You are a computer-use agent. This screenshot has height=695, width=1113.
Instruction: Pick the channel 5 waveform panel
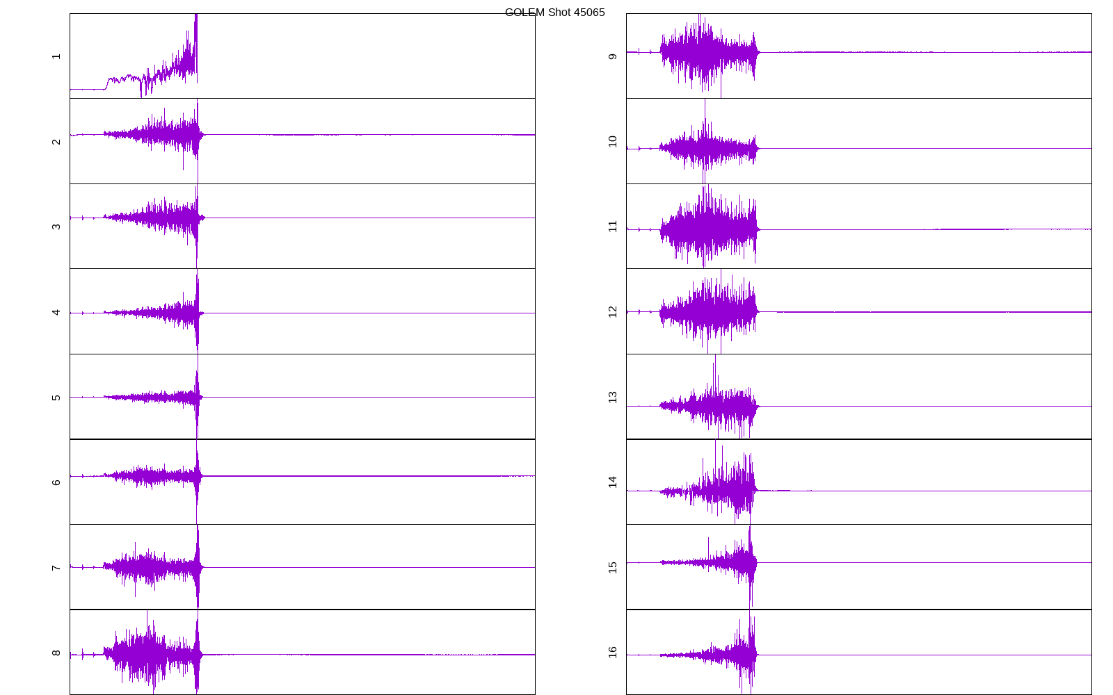click(302, 396)
